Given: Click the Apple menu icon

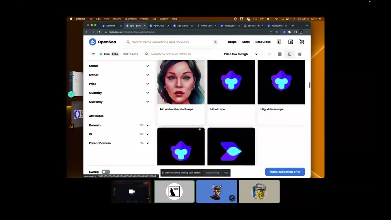Looking at the screenshot, I should [71, 19].
